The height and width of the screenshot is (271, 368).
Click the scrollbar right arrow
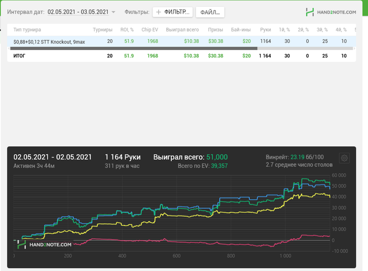[354, 48]
